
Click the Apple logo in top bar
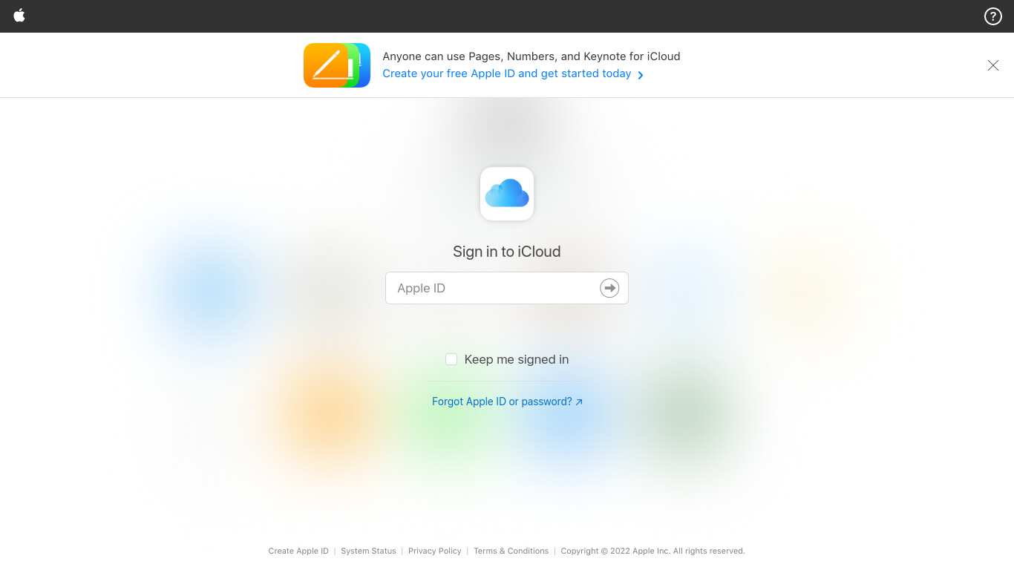pos(19,16)
